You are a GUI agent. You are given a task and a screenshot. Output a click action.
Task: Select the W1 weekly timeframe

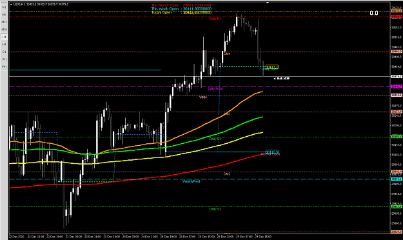(x=4, y=59)
